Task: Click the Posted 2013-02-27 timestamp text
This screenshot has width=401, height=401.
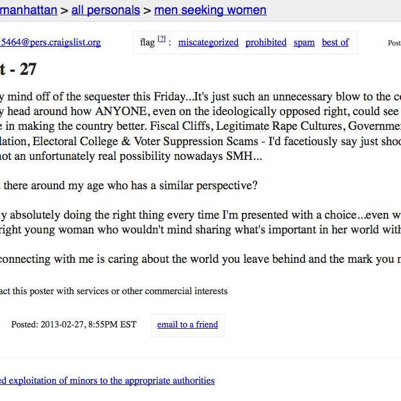Action: (74, 324)
